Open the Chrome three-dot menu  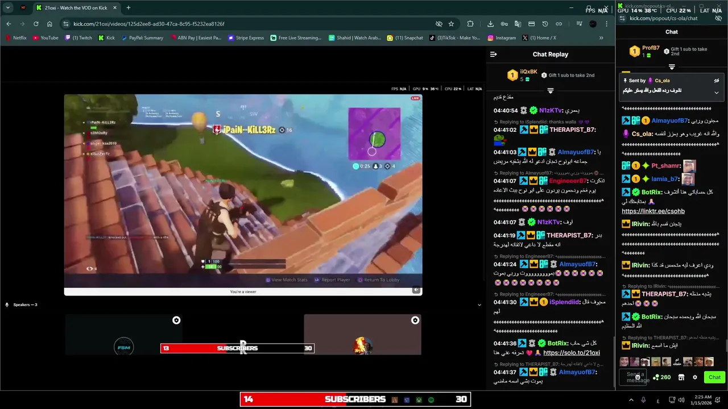[x=607, y=24]
